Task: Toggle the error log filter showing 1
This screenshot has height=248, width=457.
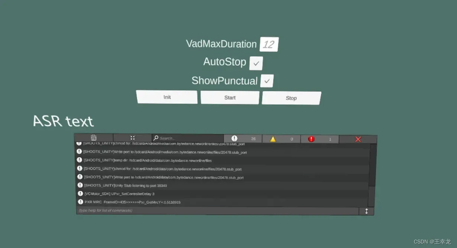Action: (320, 139)
